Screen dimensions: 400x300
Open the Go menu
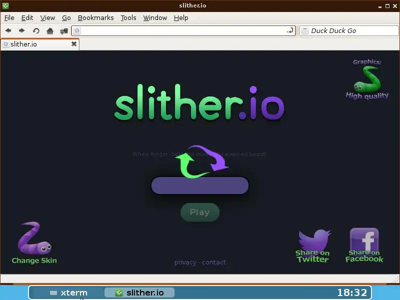click(x=66, y=18)
